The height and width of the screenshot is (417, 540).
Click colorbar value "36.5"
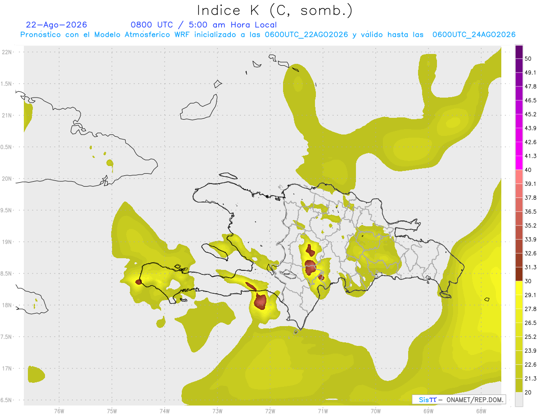tap(530, 211)
